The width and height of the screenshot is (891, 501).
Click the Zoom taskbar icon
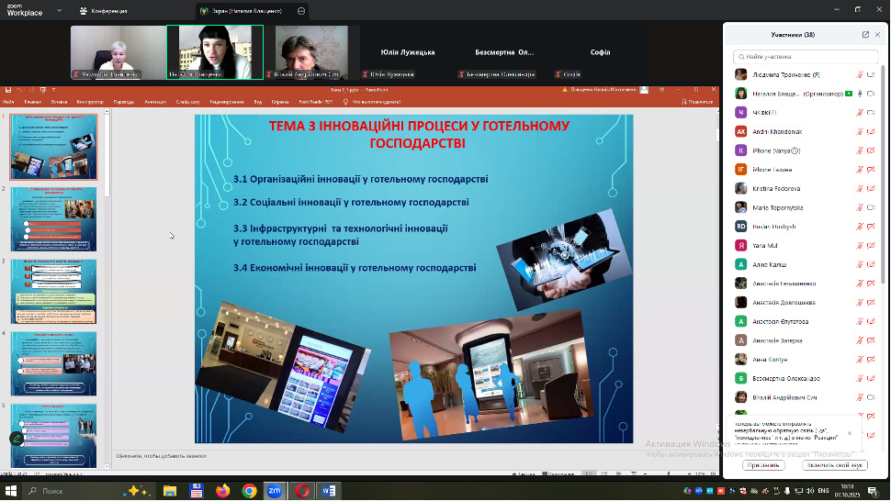(275, 491)
